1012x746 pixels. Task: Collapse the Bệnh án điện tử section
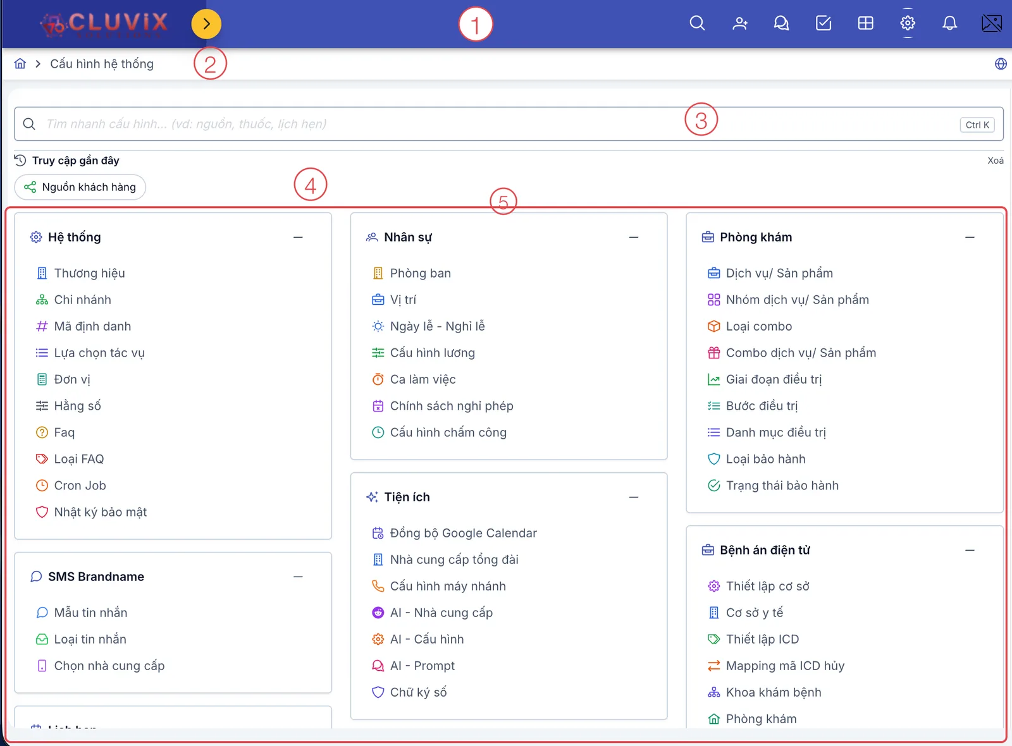(970, 550)
